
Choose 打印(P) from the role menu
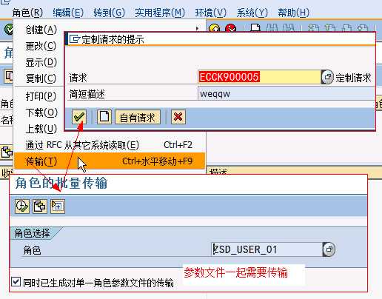pos(41,96)
